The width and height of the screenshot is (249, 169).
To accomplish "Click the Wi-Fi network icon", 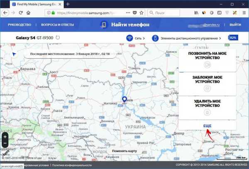I will point(129,38).
